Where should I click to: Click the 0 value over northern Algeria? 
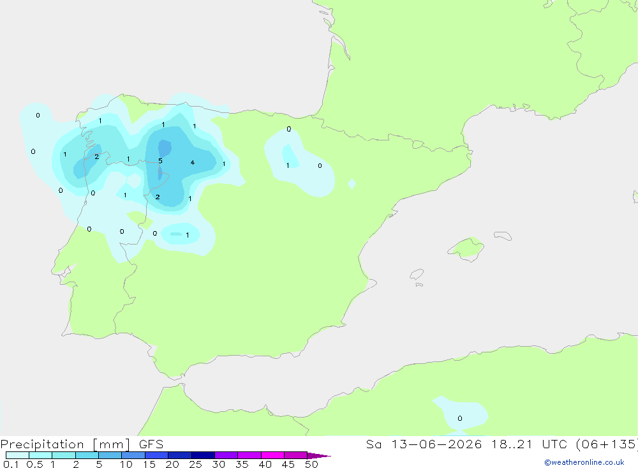[x=460, y=418]
